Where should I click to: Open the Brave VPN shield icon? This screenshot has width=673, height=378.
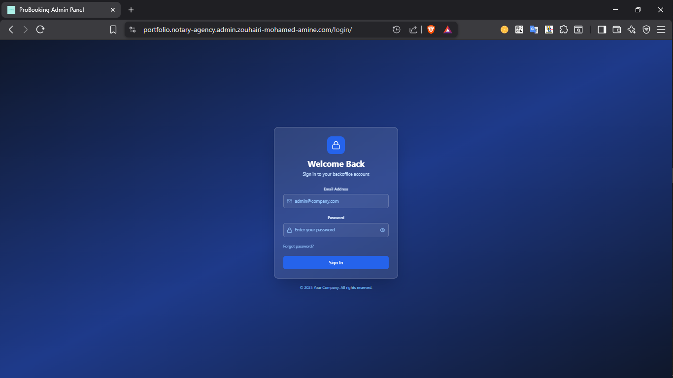(646, 30)
